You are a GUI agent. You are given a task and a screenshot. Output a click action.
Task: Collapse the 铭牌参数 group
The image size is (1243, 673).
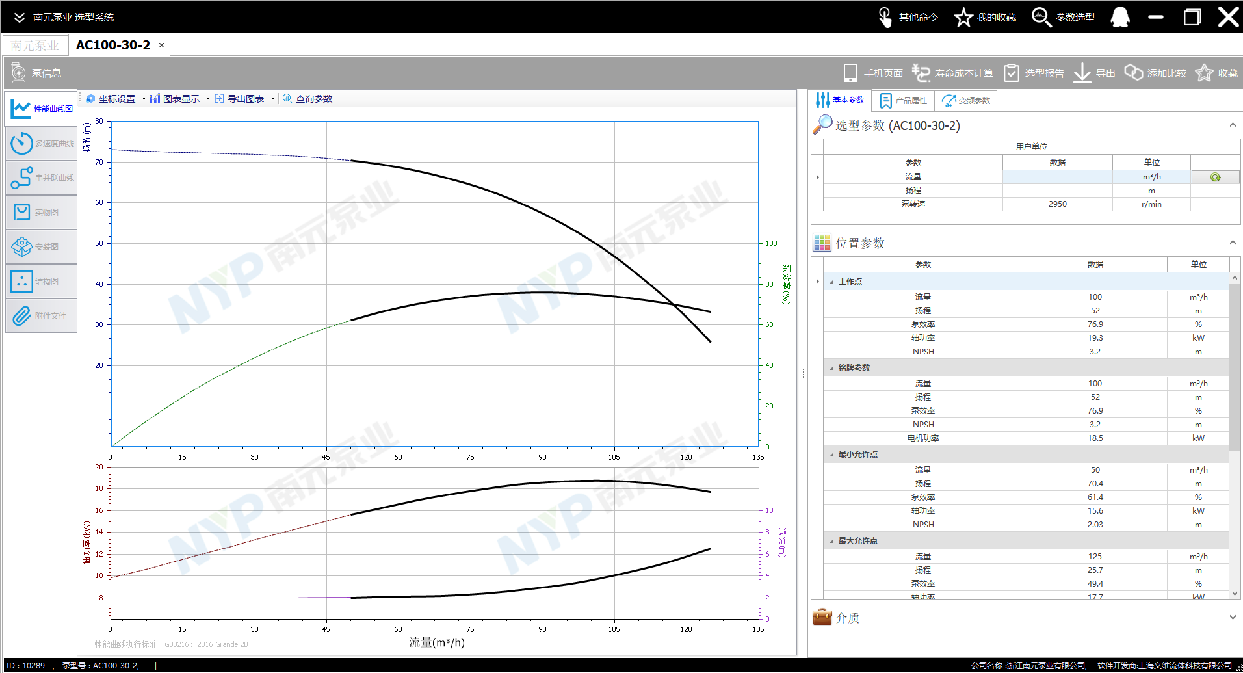pos(831,368)
